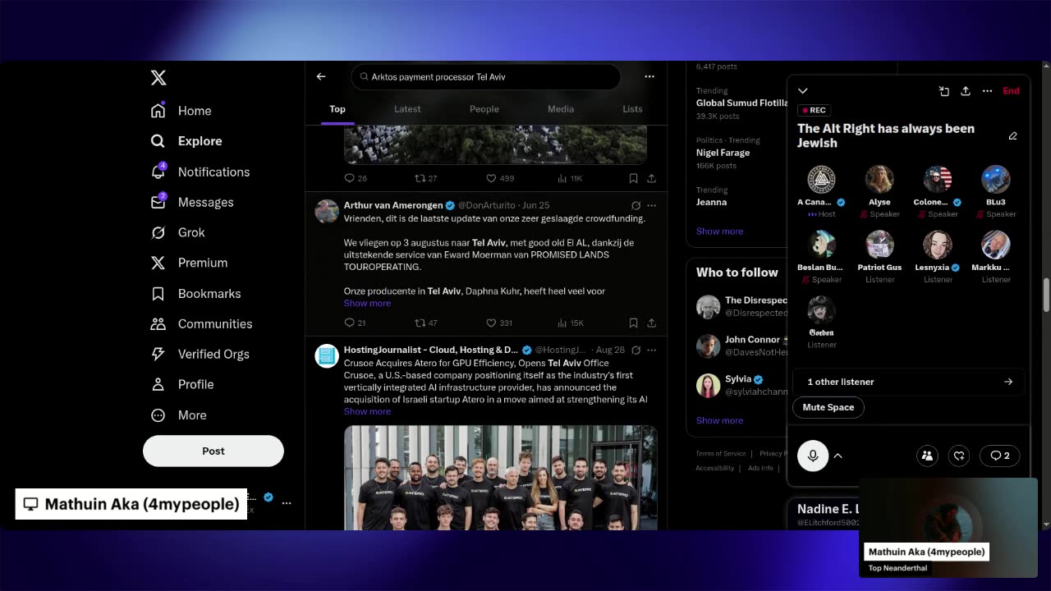The width and height of the screenshot is (1051, 591).
Task: Open Patriot Gus listener avatar
Action: pos(879,245)
